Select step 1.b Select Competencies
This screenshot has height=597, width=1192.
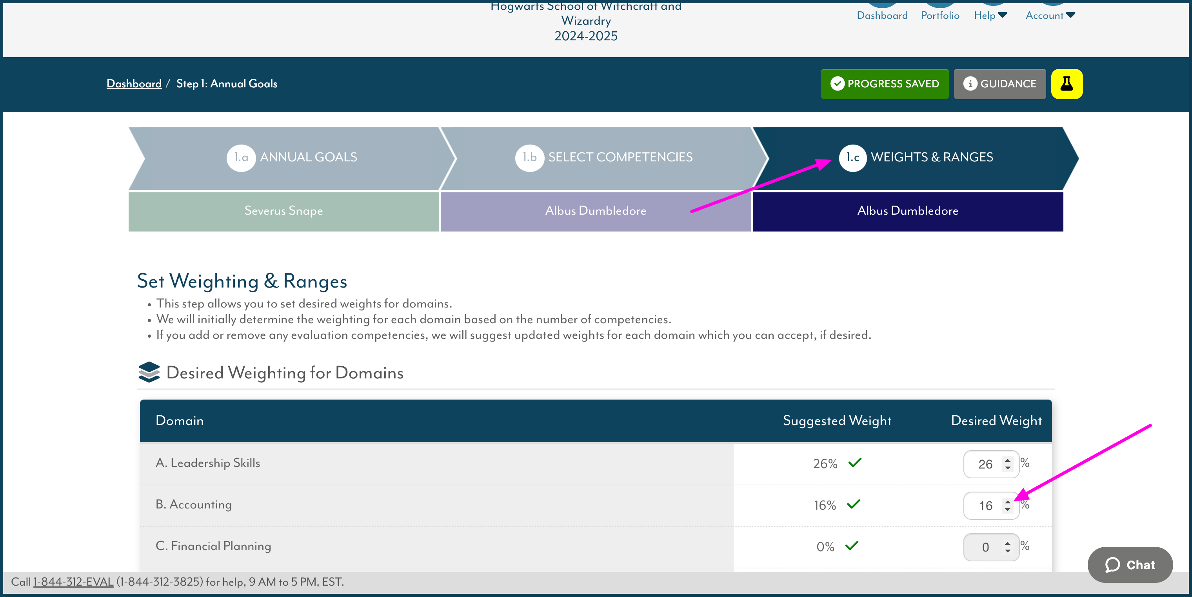pyautogui.click(x=603, y=158)
